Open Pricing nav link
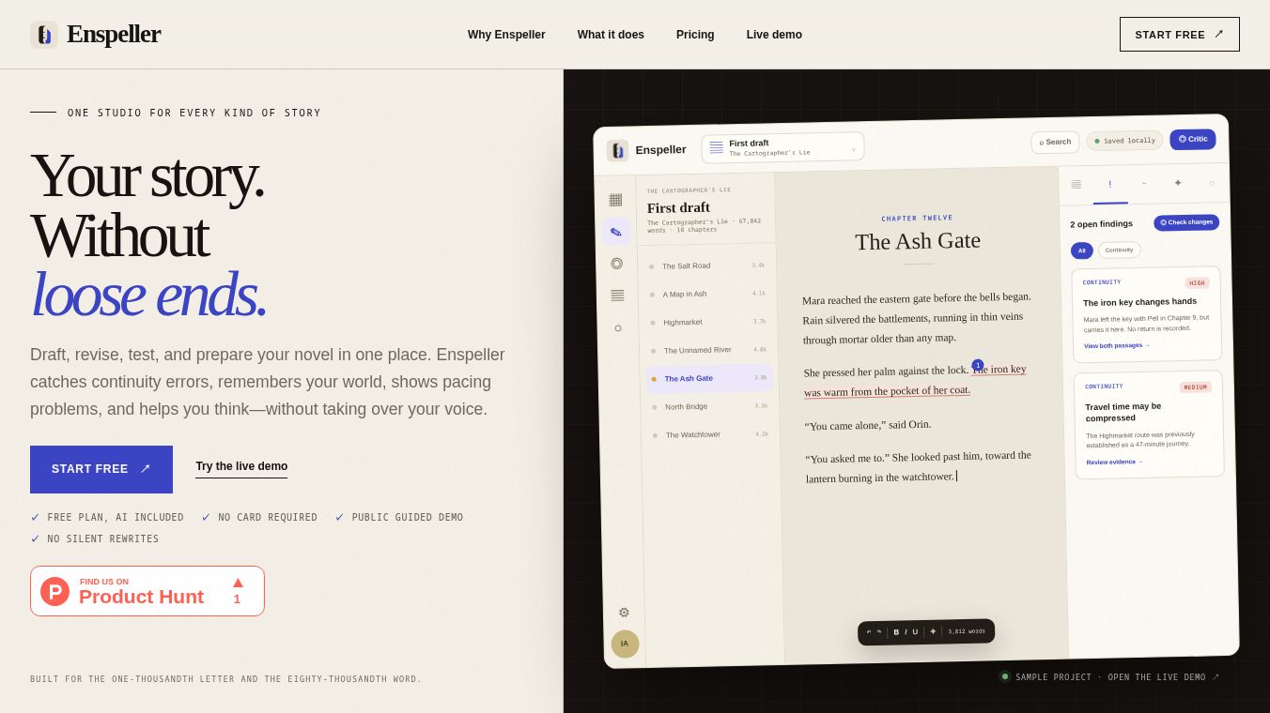This screenshot has width=1270, height=713. pos(695,35)
